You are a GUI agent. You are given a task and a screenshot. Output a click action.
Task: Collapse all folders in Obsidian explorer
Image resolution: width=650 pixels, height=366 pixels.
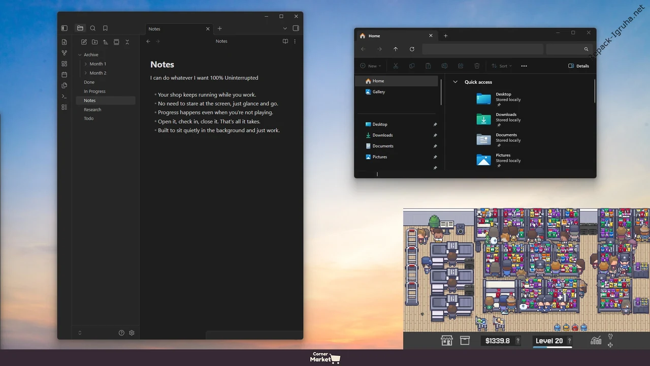click(127, 42)
